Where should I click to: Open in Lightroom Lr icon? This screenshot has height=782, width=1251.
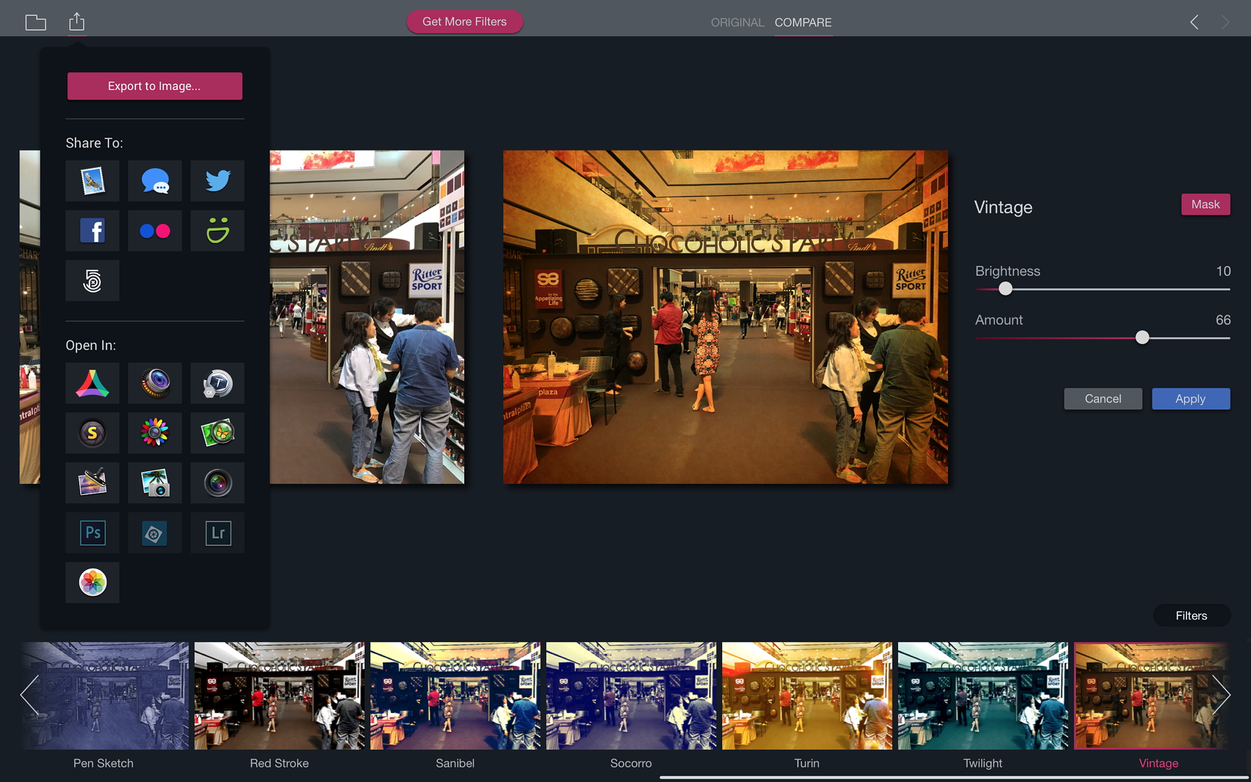[218, 533]
